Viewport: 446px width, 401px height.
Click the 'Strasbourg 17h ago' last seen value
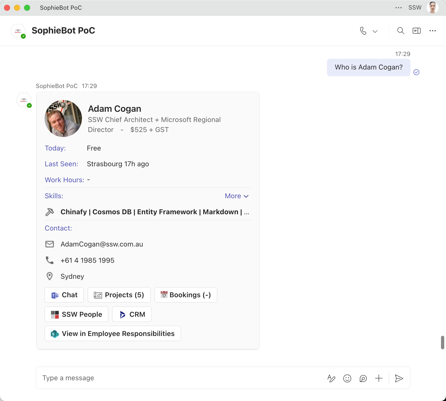(118, 164)
